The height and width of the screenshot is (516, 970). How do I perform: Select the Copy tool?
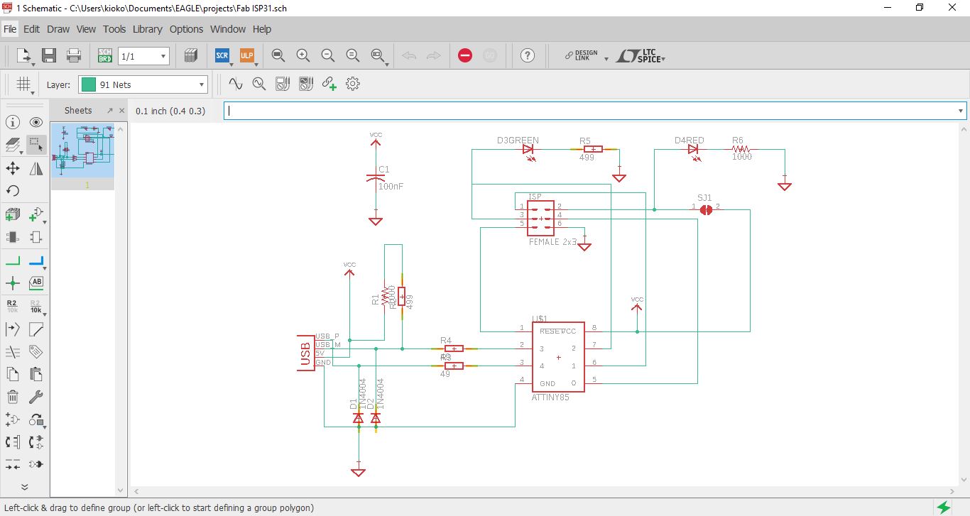[13, 374]
